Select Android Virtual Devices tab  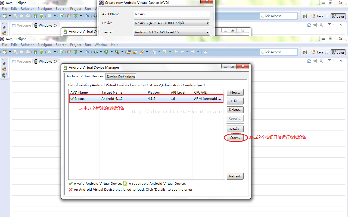pos(85,76)
